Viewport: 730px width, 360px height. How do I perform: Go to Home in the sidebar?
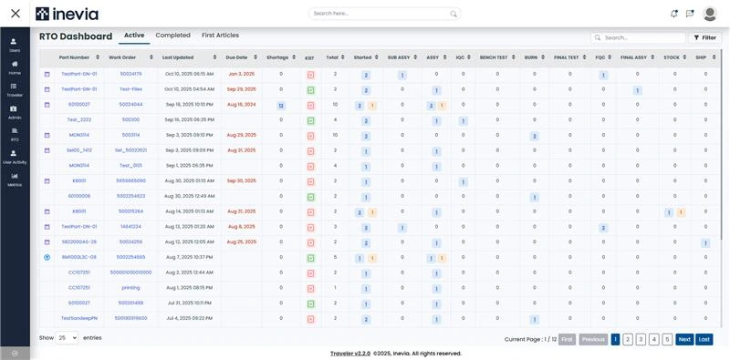(x=15, y=67)
